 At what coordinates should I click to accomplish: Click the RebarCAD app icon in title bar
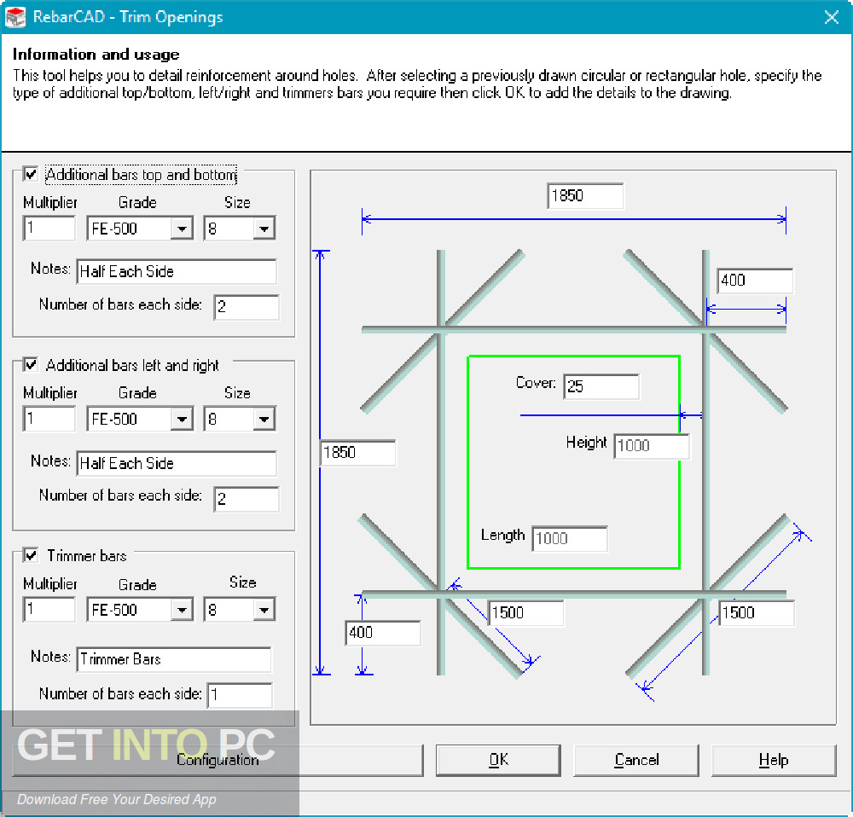pos(15,17)
